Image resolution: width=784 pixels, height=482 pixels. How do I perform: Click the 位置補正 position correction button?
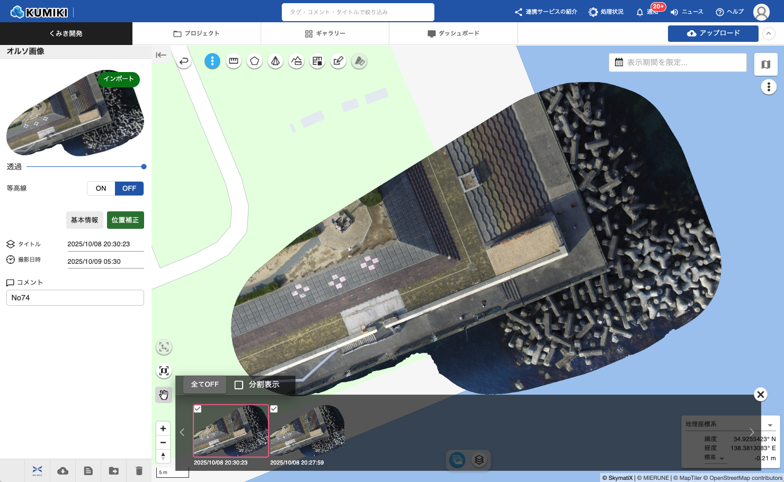point(126,220)
